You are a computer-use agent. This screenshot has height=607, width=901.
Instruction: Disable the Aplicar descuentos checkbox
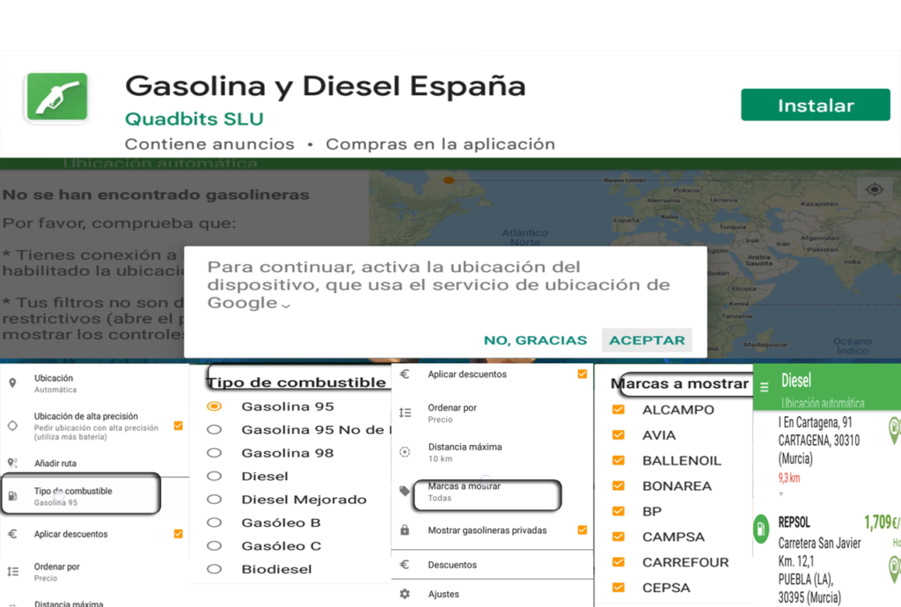coord(582,373)
